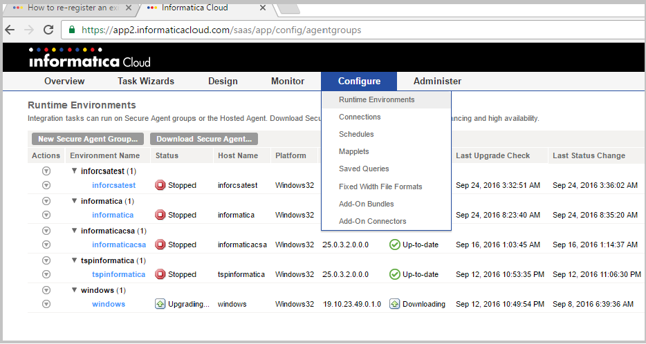
Task: Click version 19.10.23.49.0.1.0 cell
Action: point(352,304)
